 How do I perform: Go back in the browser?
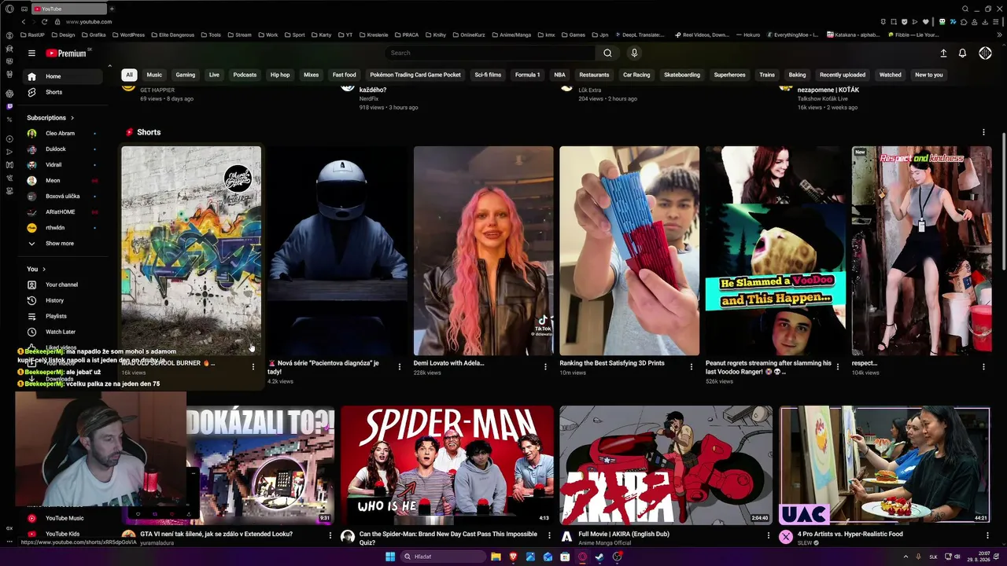click(x=23, y=22)
